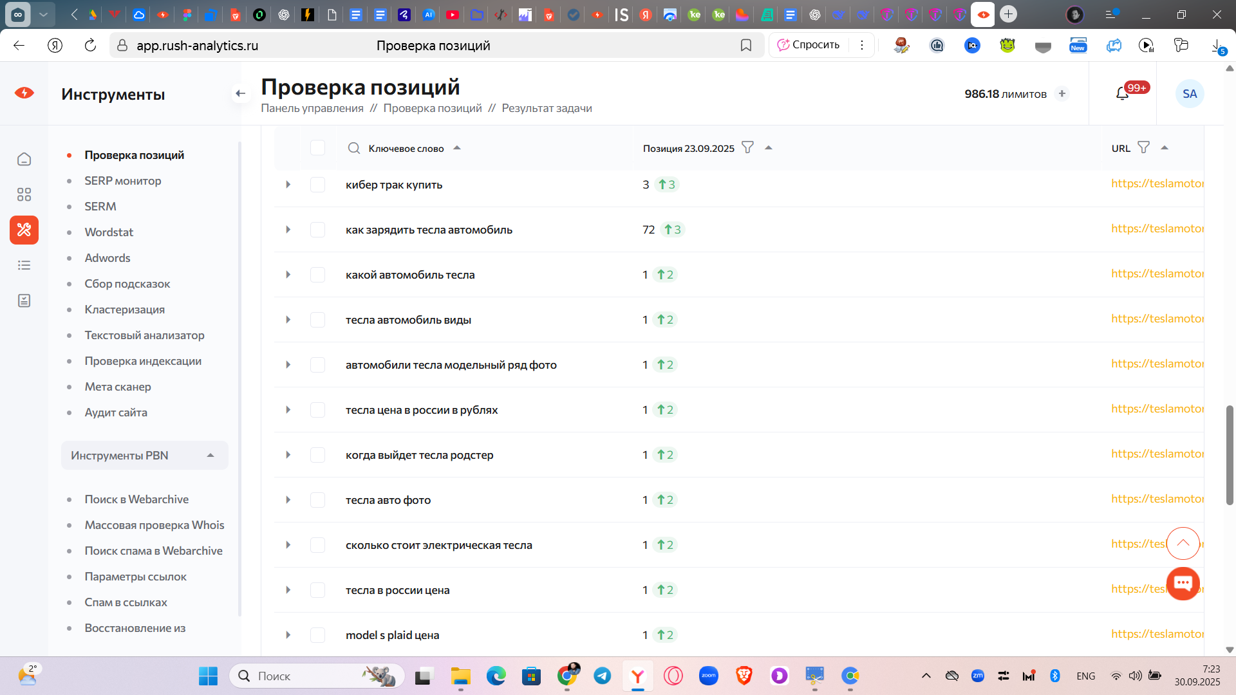
Task: Open the URL link for как зарядить тесла автомобиль
Action: (1157, 228)
